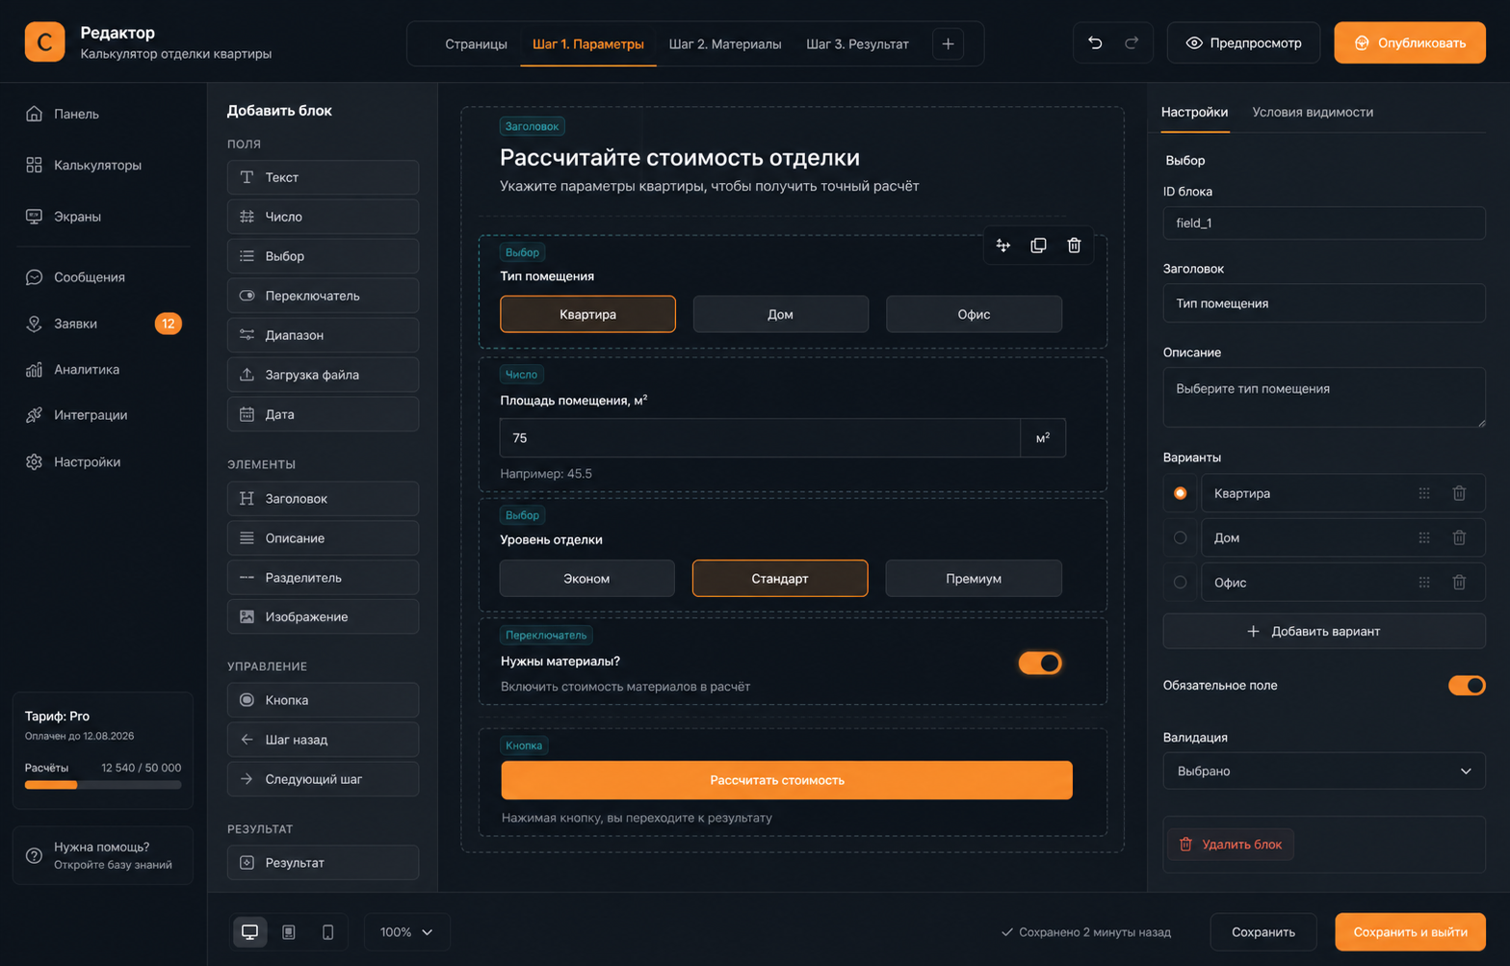
Task: Open the Настройки tab in right panel
Action: pos(1194,112)
